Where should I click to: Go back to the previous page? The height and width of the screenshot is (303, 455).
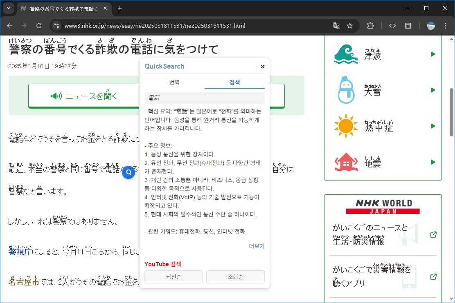pos(9,26)
